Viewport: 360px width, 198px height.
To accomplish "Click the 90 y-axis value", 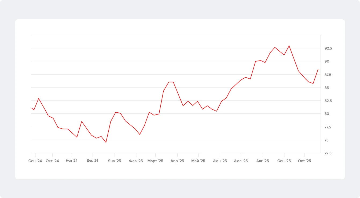I will [327, 62].
